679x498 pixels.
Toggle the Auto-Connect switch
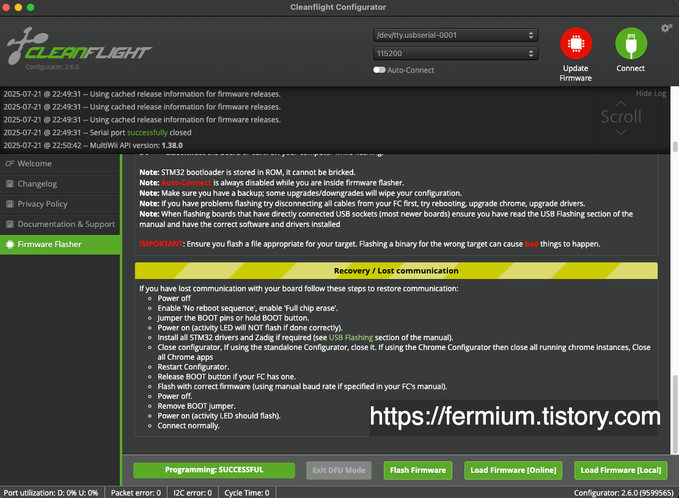click(x=380, y=70)
